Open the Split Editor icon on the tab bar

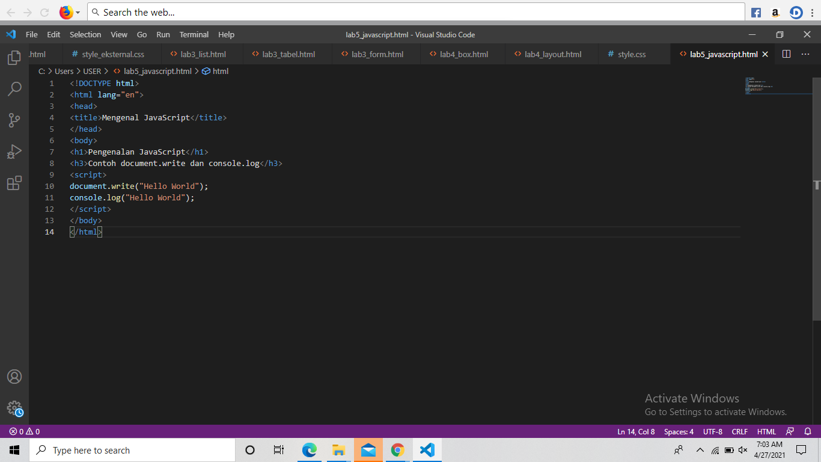click(786, 54)
